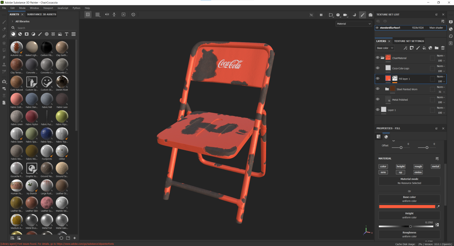Viewport: 454px width, 246px height.
Task: Switch to Texture Set Settings tab
Action: (409, 41)
